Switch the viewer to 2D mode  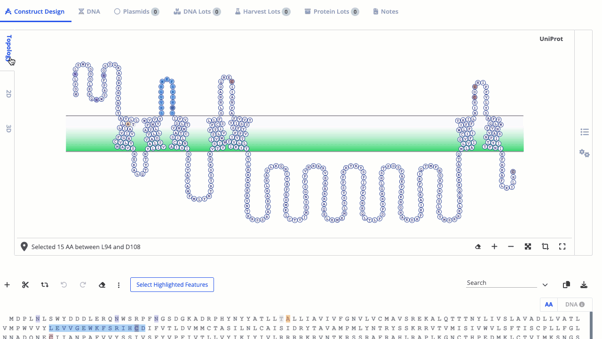tap(8, 94)
